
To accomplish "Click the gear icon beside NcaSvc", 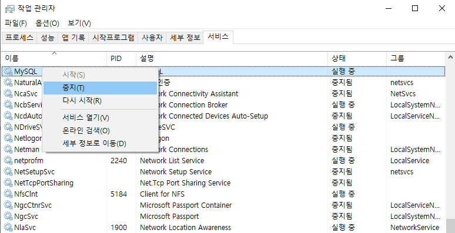I will point(8,93).
